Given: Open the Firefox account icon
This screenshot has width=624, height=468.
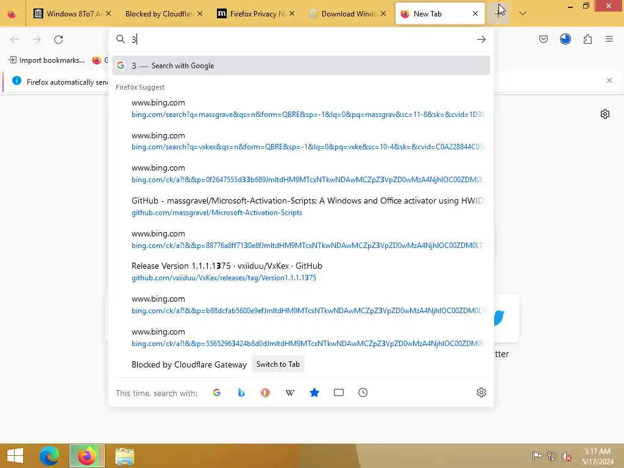Looking at the screenshot, I should [x=565, y=40].
